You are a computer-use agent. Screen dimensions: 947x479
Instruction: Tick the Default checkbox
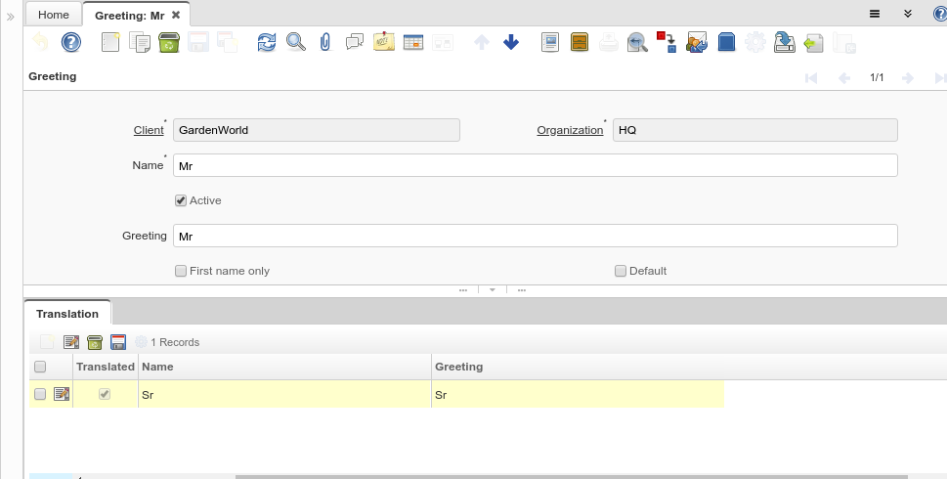pyautogui.click(x=621, y=271)
